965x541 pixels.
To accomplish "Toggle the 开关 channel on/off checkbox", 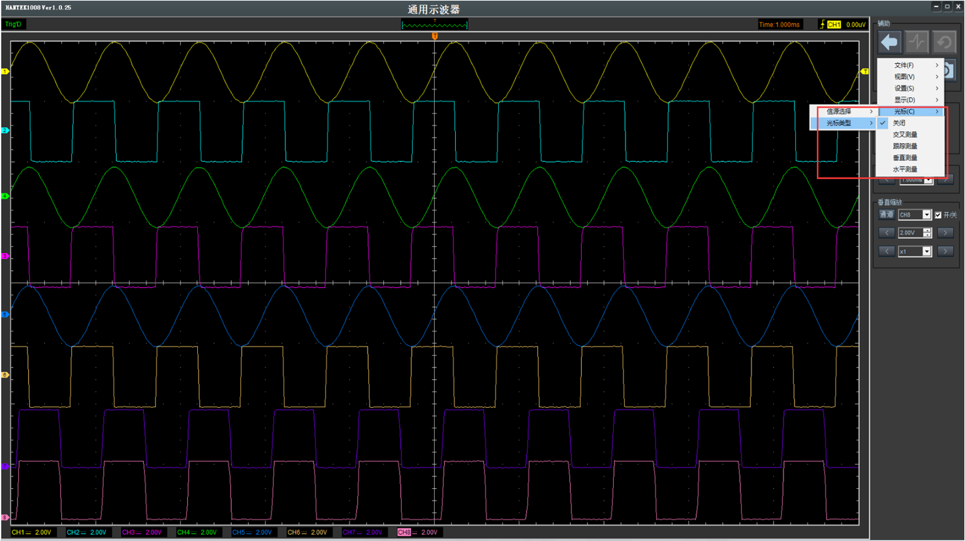I will click(938, 215).
